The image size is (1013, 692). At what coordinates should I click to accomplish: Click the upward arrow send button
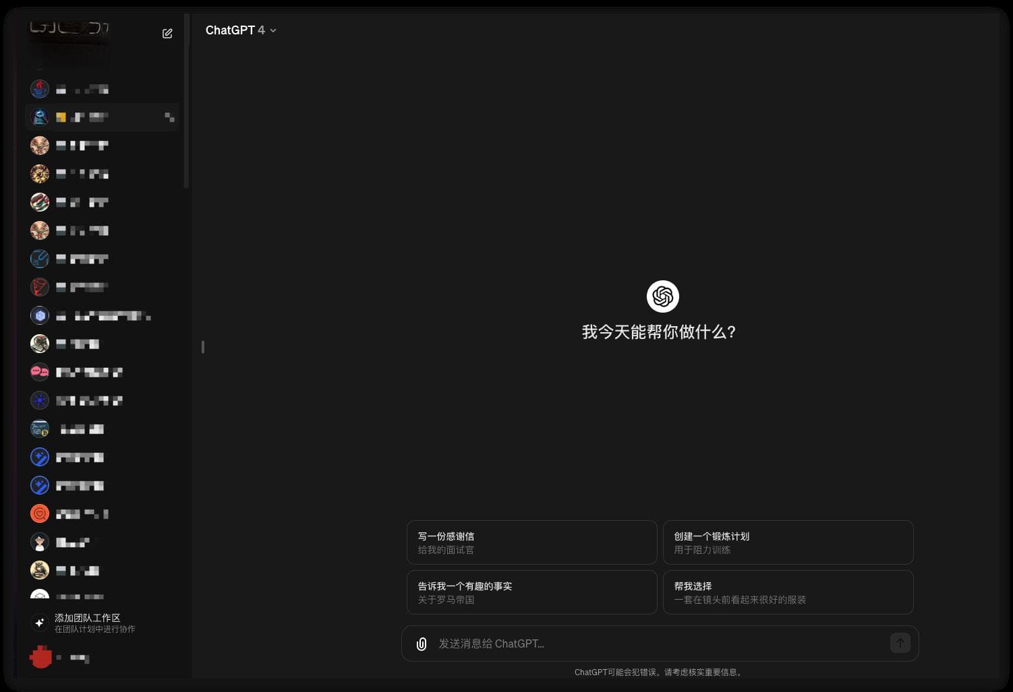click(x=900, y=643)
